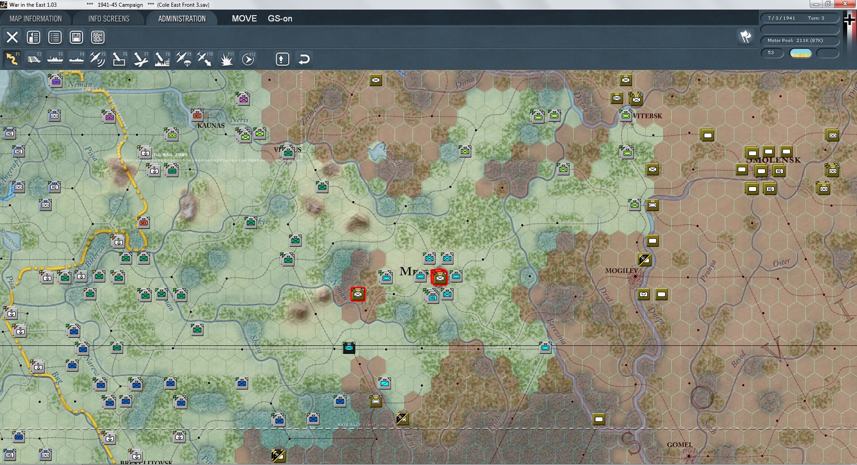Screen dimensions: 857x465
Task: Click the Motor Pool 211K (87K) display
Action: click(800, 41)
